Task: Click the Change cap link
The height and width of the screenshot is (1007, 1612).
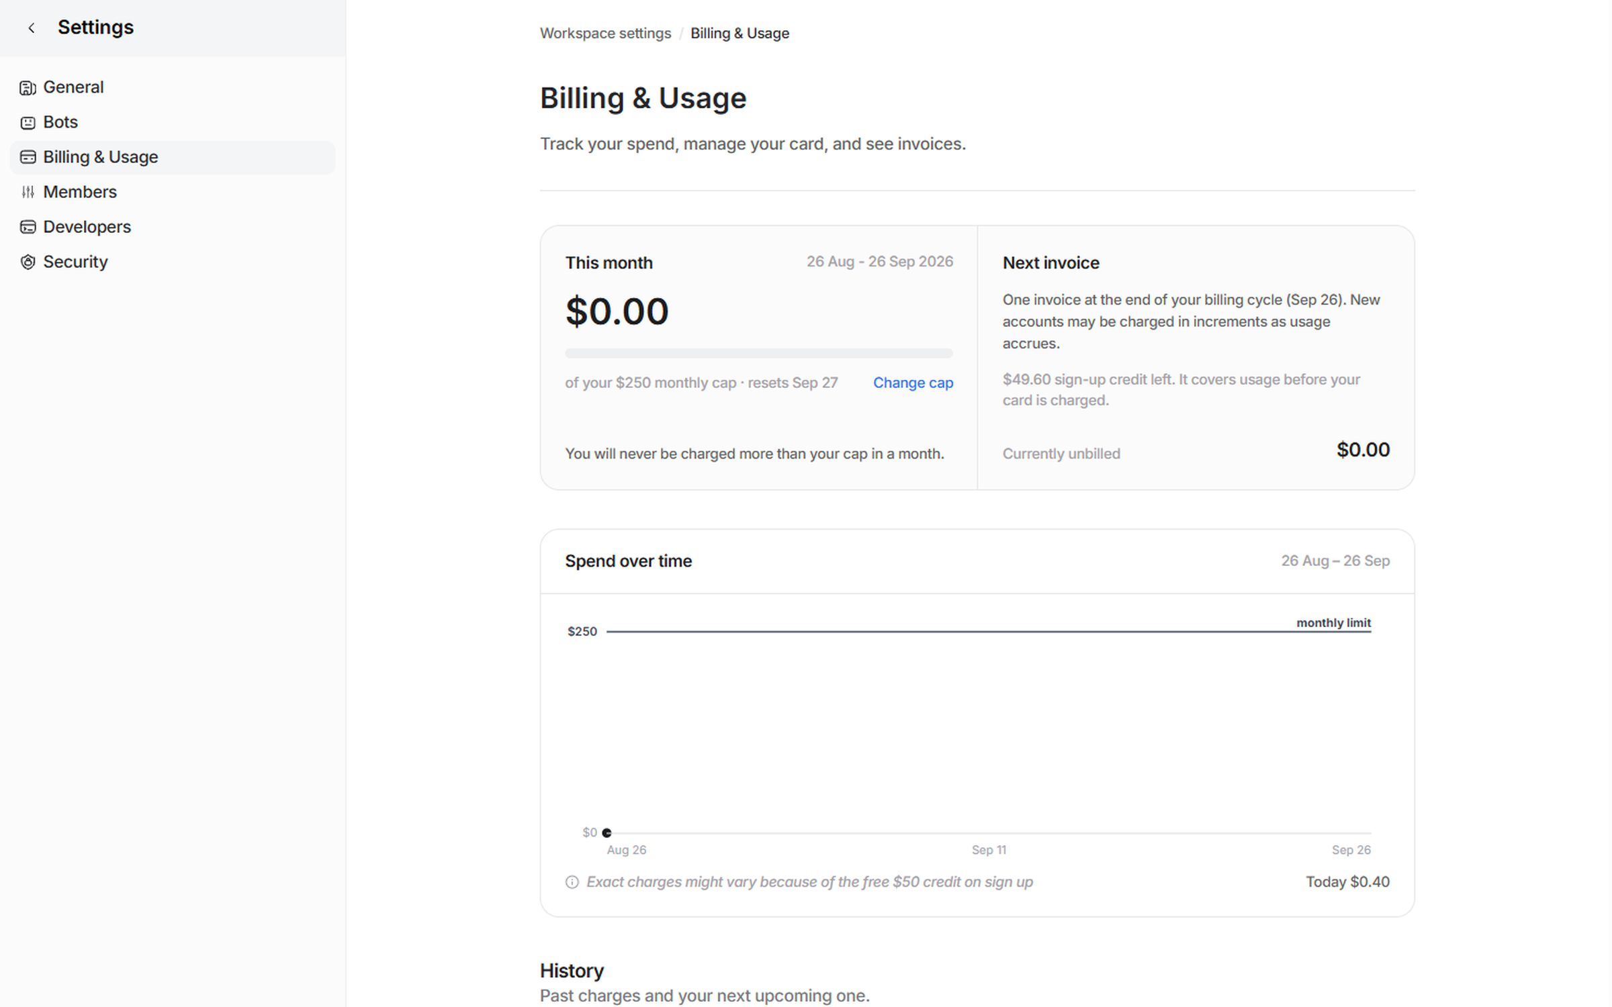Action: pos(913,383)
